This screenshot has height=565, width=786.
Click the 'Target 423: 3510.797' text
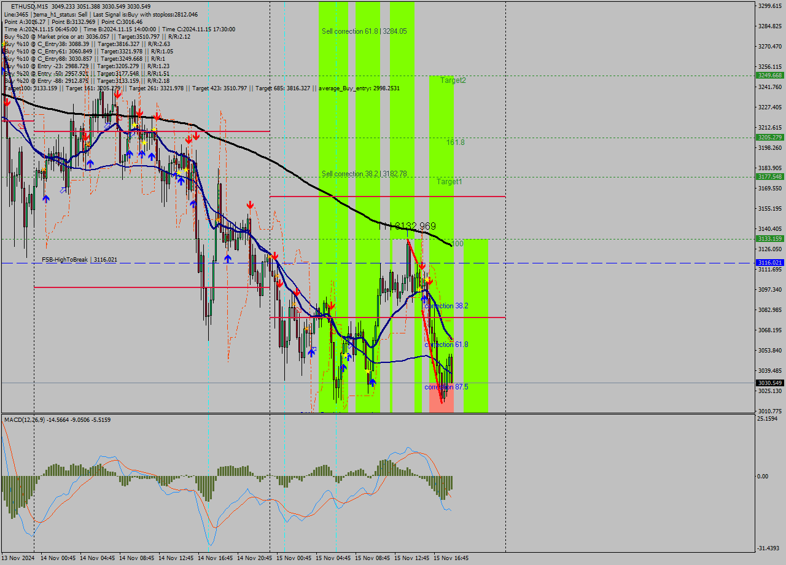coord(220,88)
